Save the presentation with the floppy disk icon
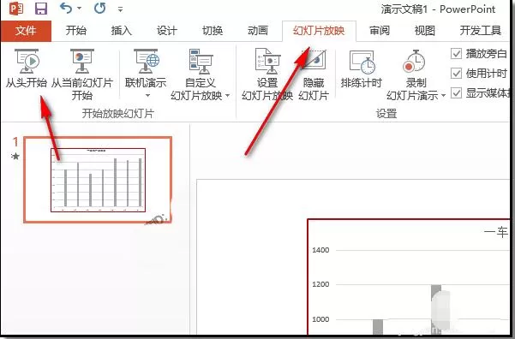Viewport: 515px width, 339px height. click(41, 9)
